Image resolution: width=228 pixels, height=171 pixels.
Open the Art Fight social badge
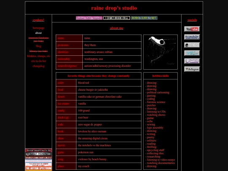192,53
